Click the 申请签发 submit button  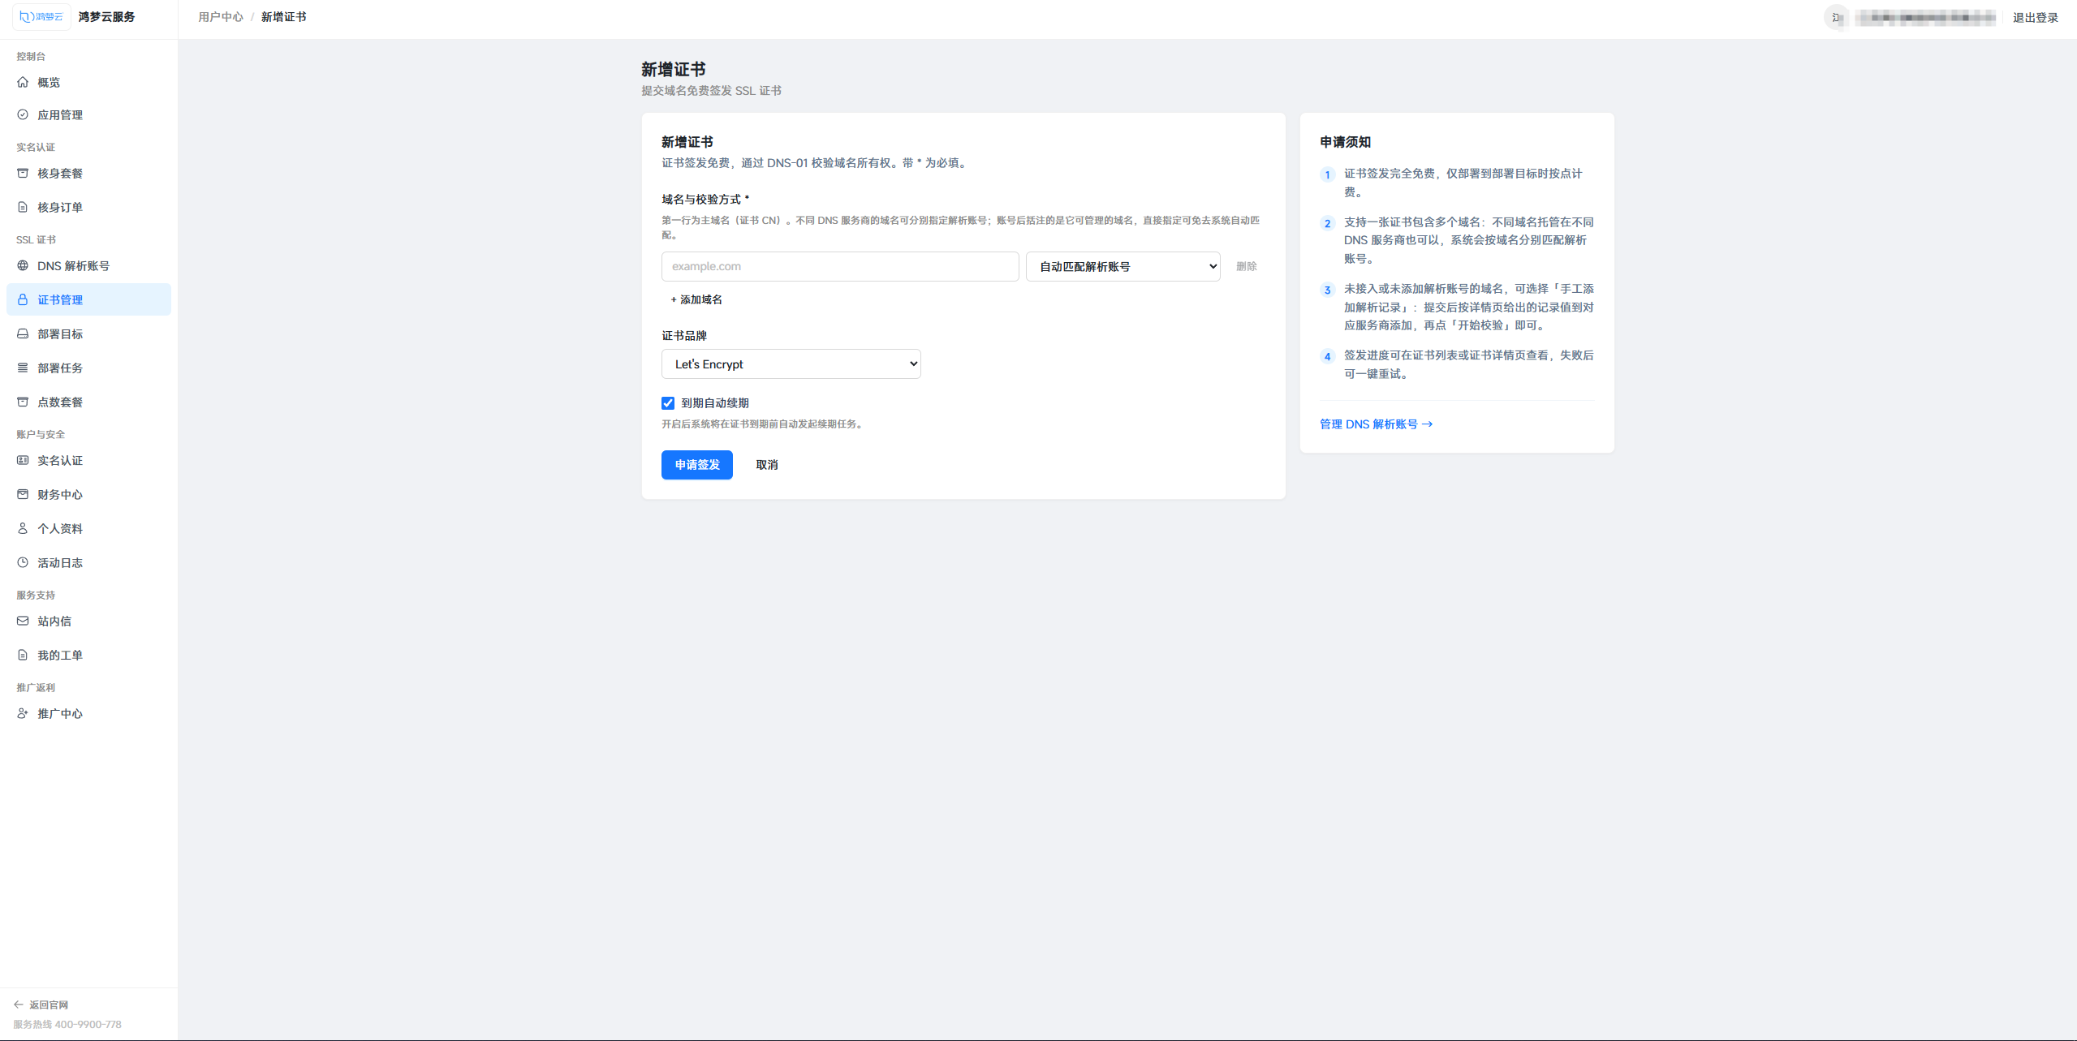(696, 465)
